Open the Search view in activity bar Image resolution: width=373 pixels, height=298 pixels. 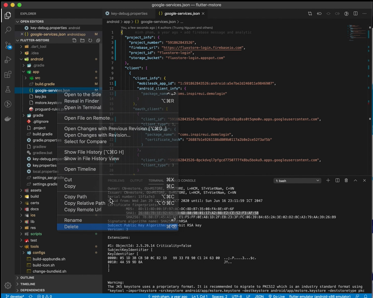8,30
